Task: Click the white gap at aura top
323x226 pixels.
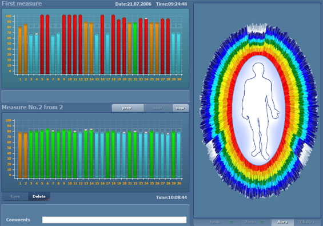Action: (257, 29)
